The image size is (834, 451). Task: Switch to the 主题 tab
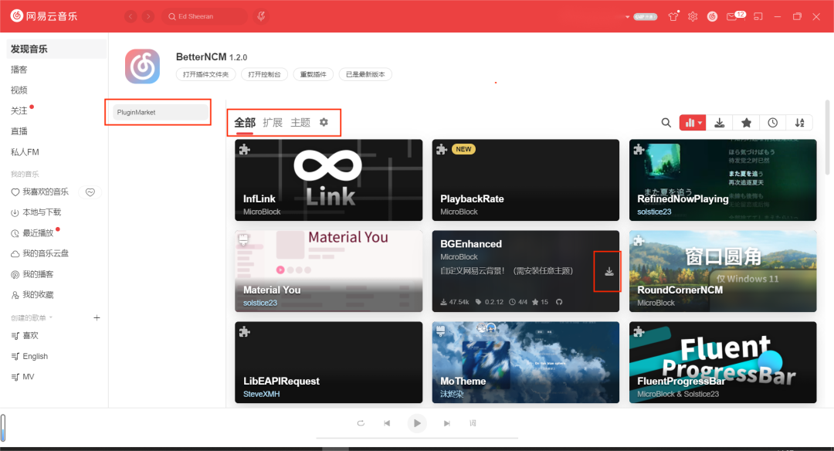(300, 123)
